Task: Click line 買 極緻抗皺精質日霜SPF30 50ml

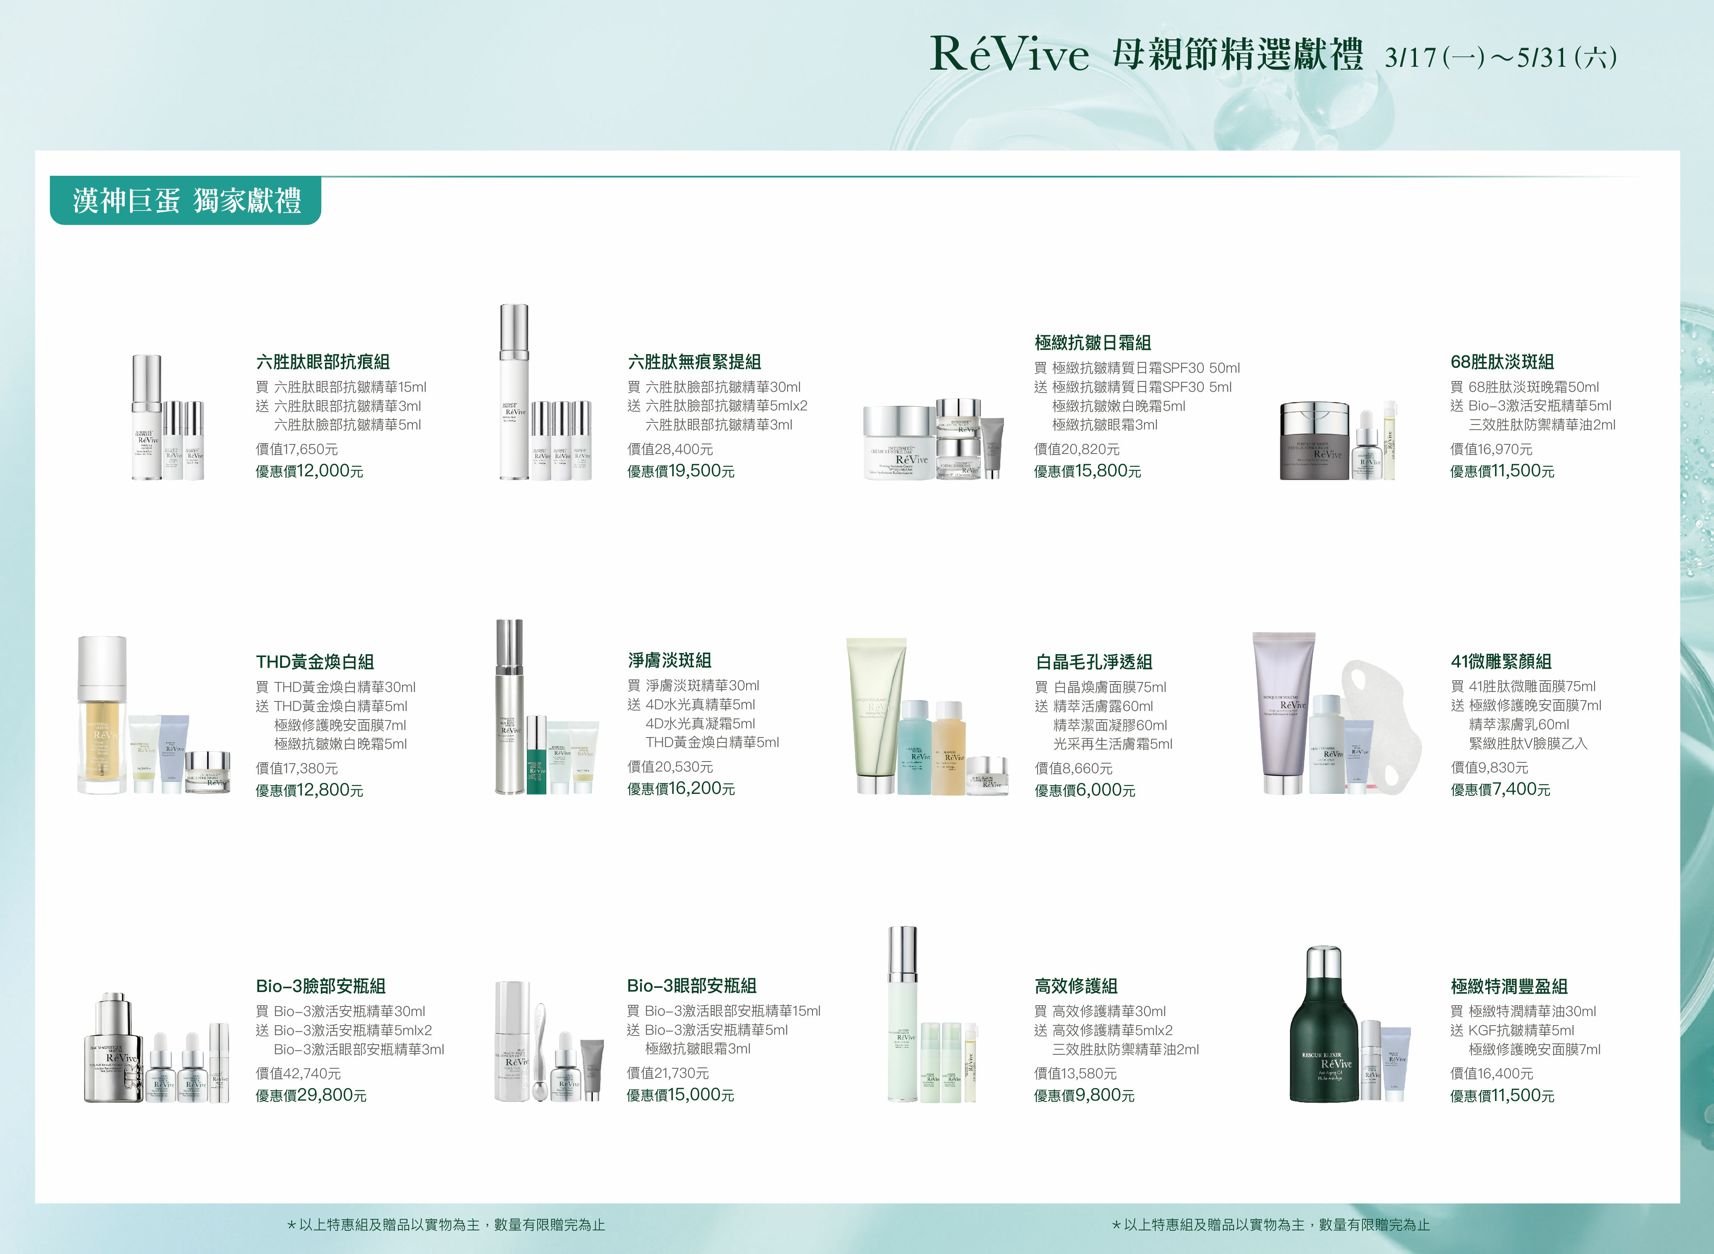Action: coord(1137,368)
